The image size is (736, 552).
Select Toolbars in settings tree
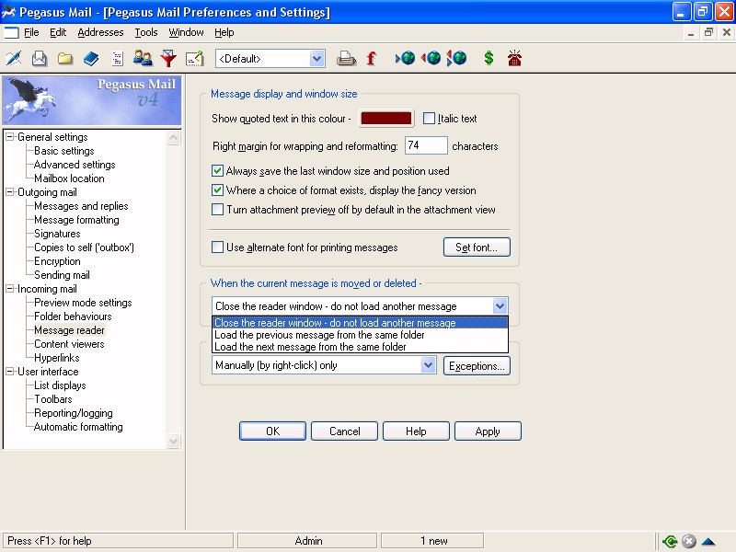click(53, 399)
